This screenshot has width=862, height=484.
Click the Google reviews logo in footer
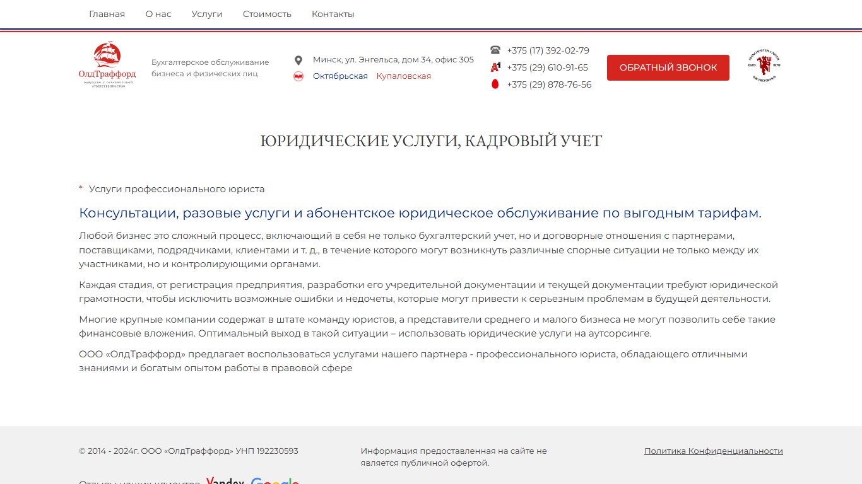[275, 481]
